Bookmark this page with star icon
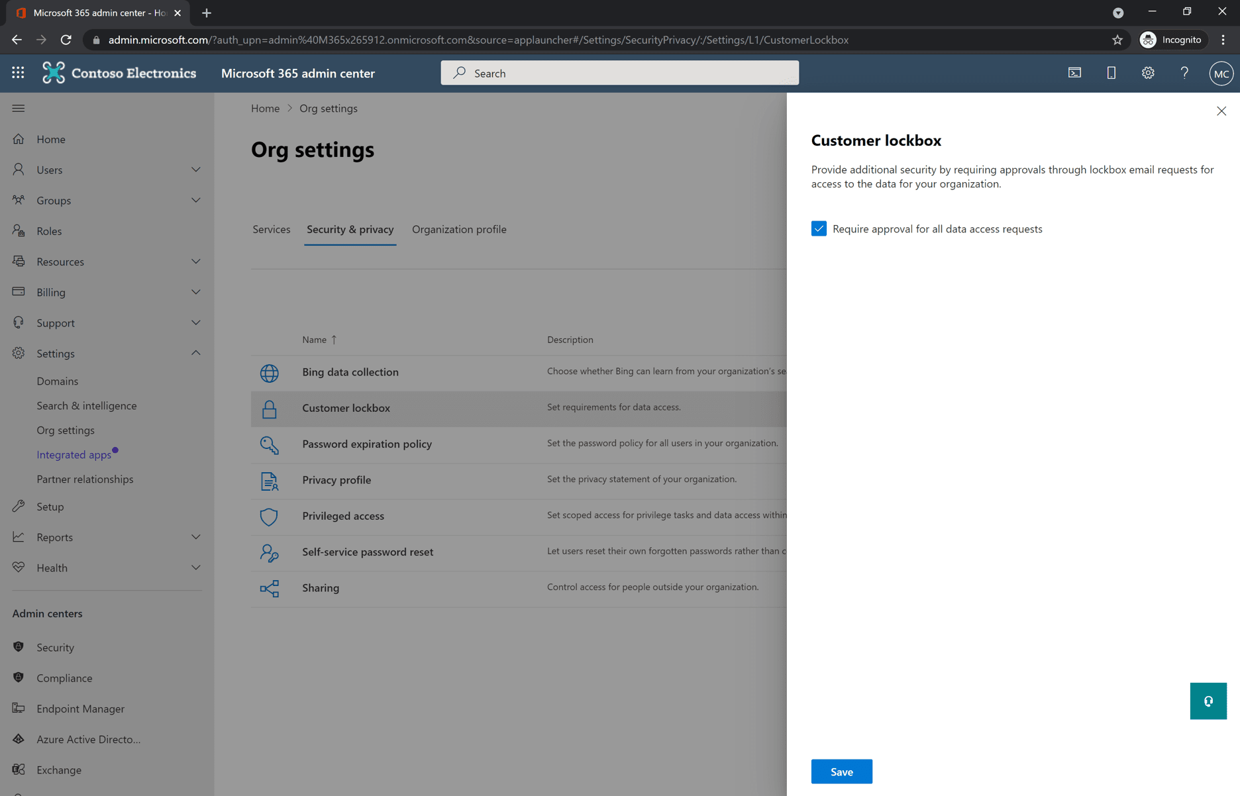Screen dimensions: 1240x796 click(1117, 40)
